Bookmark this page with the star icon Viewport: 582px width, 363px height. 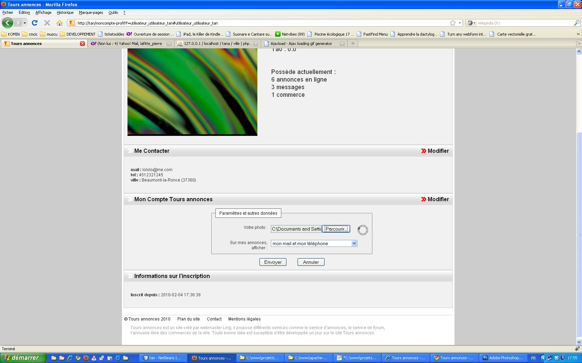(x=452, y=23)
